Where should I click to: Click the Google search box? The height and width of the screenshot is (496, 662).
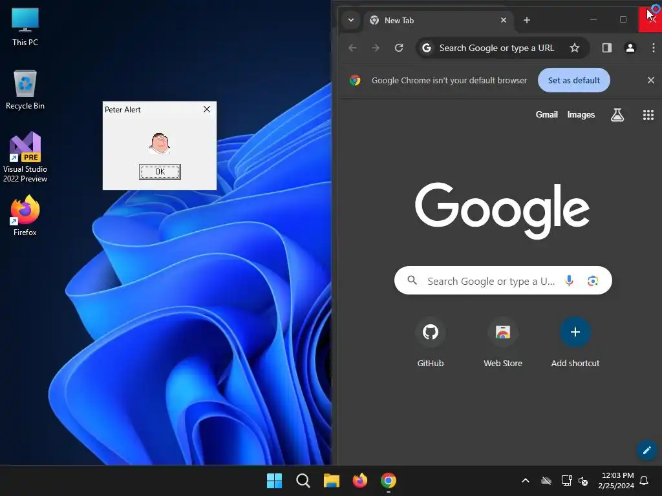point(503,280)
